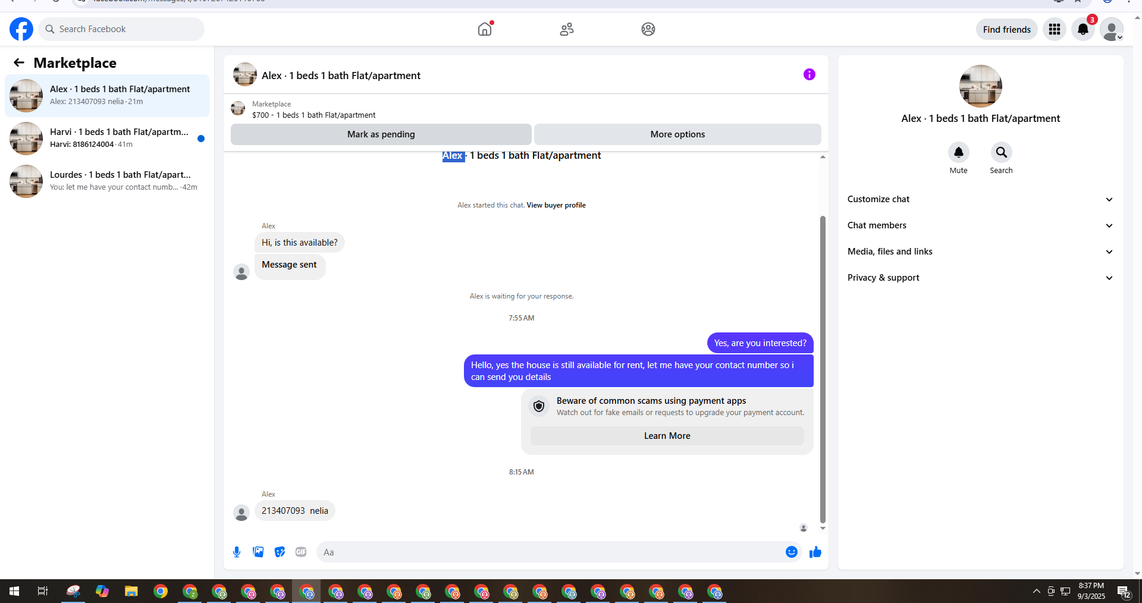Attach a photo with the image icon
1142x603 pixels.
point(258,552)
